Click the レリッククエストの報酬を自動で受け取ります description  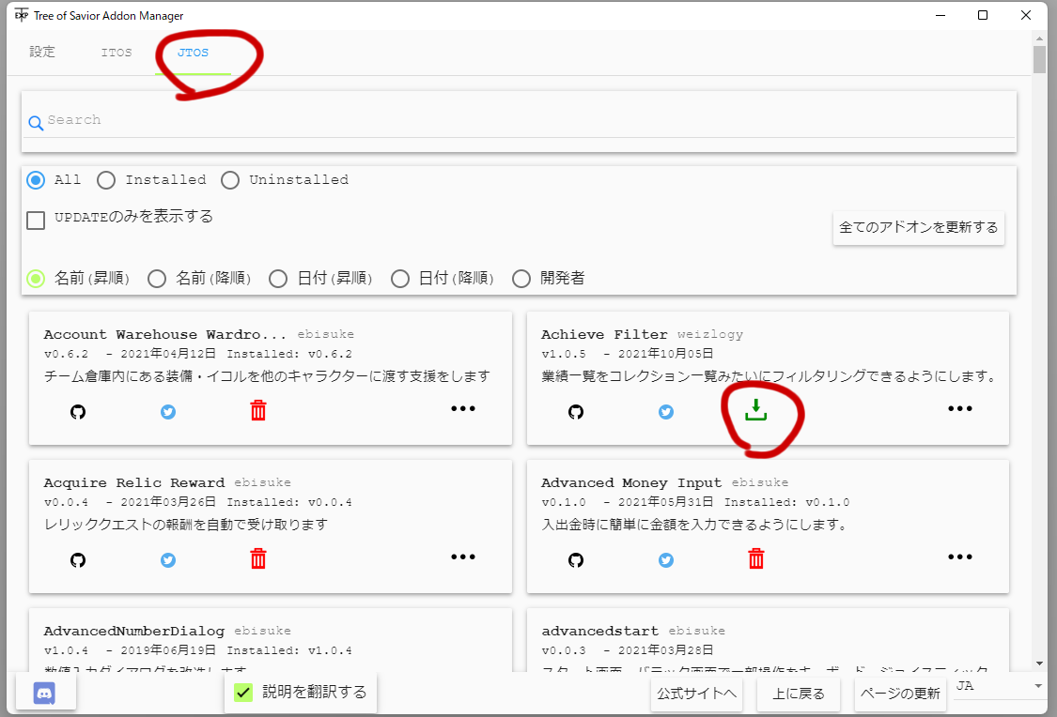186,524
